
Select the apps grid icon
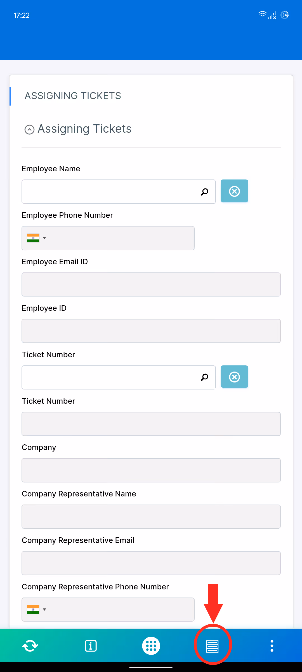click(x=151, y=645)
